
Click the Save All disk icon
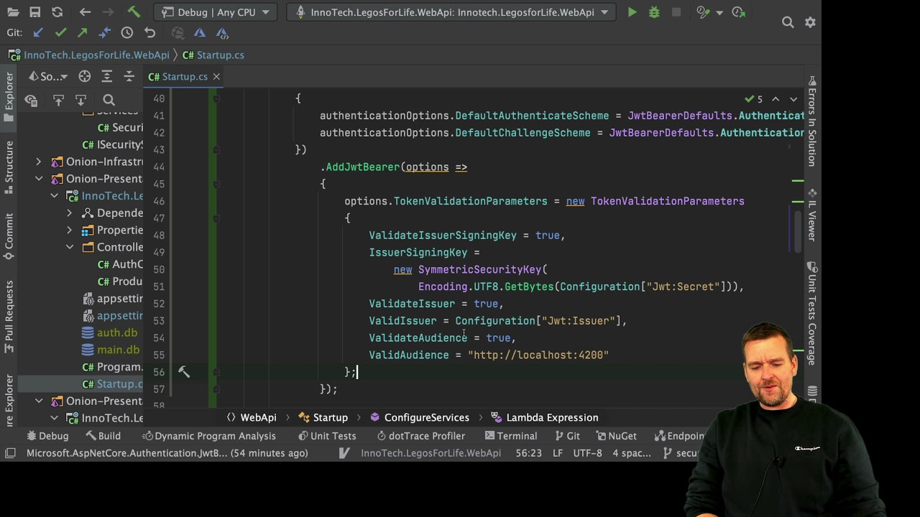(35, 12)
